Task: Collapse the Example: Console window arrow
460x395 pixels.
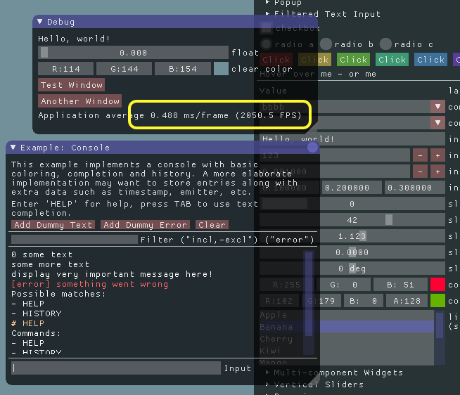Action: 13,148
